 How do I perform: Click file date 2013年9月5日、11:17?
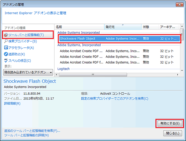pyautogui.click(x=39, y=99)
